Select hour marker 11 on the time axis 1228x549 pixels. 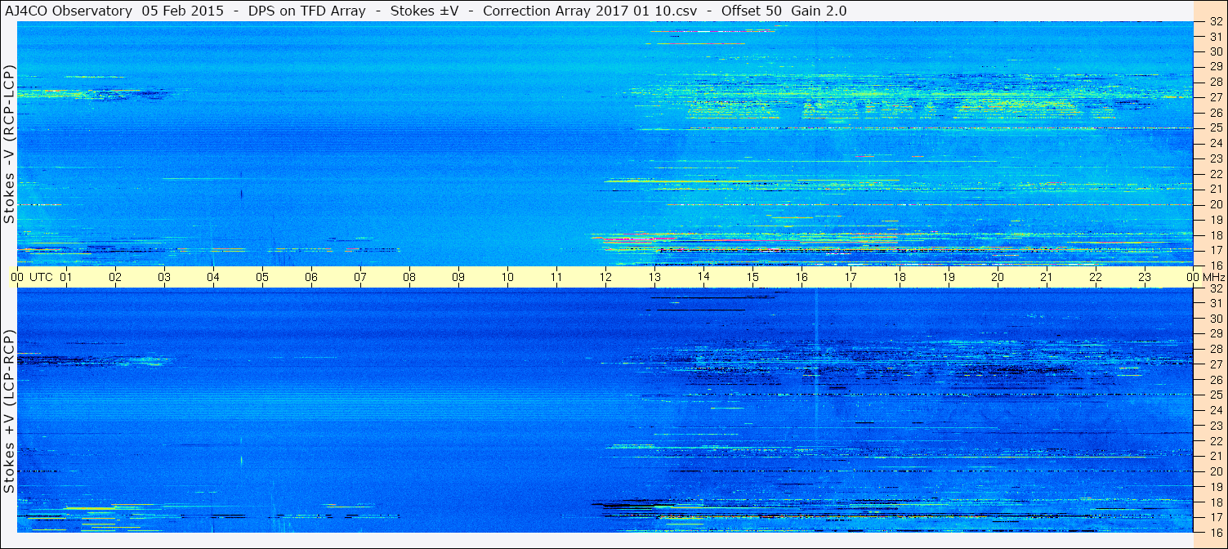click(x=556, y=277)
